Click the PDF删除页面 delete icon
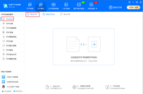Screen dimensions: 143x94 (x=4, y=59)
